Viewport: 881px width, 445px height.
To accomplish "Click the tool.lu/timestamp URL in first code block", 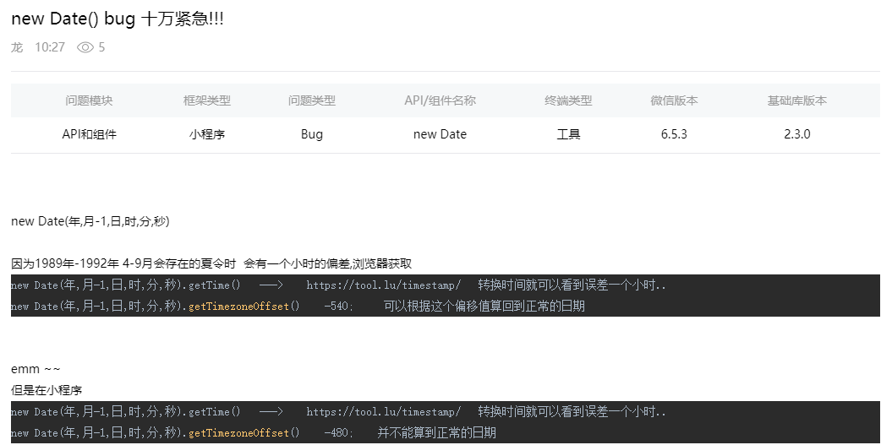I will pos(383,285).
